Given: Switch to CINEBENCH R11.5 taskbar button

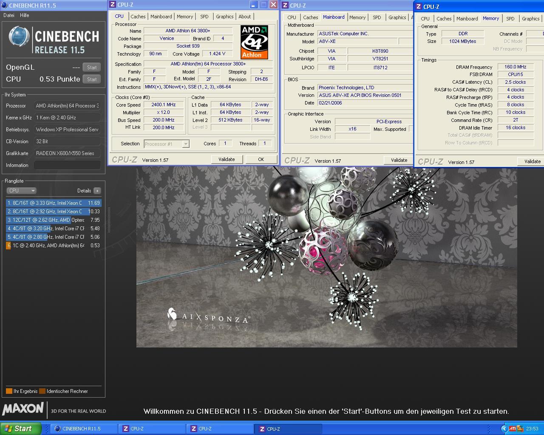Looking at the screenshot, I should click(x=84, y=429).
